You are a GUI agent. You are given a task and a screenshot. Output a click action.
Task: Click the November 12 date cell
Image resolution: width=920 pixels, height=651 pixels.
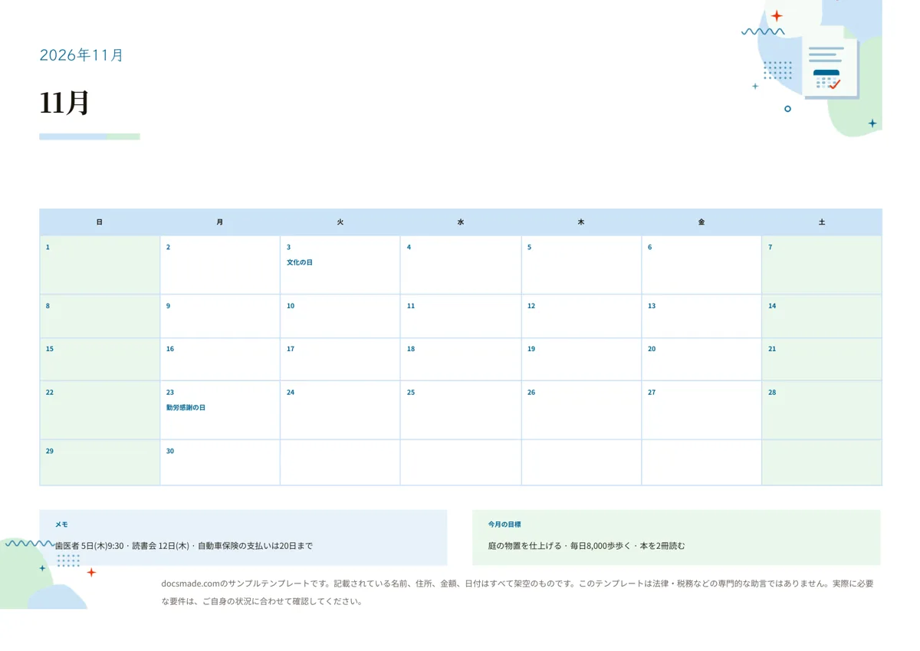coord(581,316)
